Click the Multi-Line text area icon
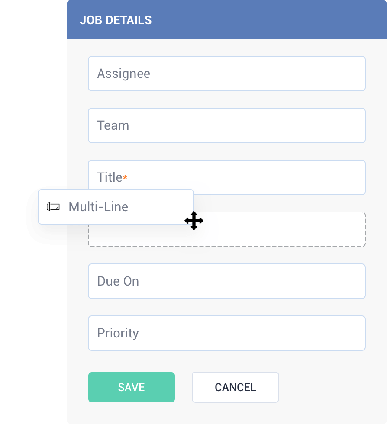Viewport: 387px width, 424px height. [x=53, y=207]
